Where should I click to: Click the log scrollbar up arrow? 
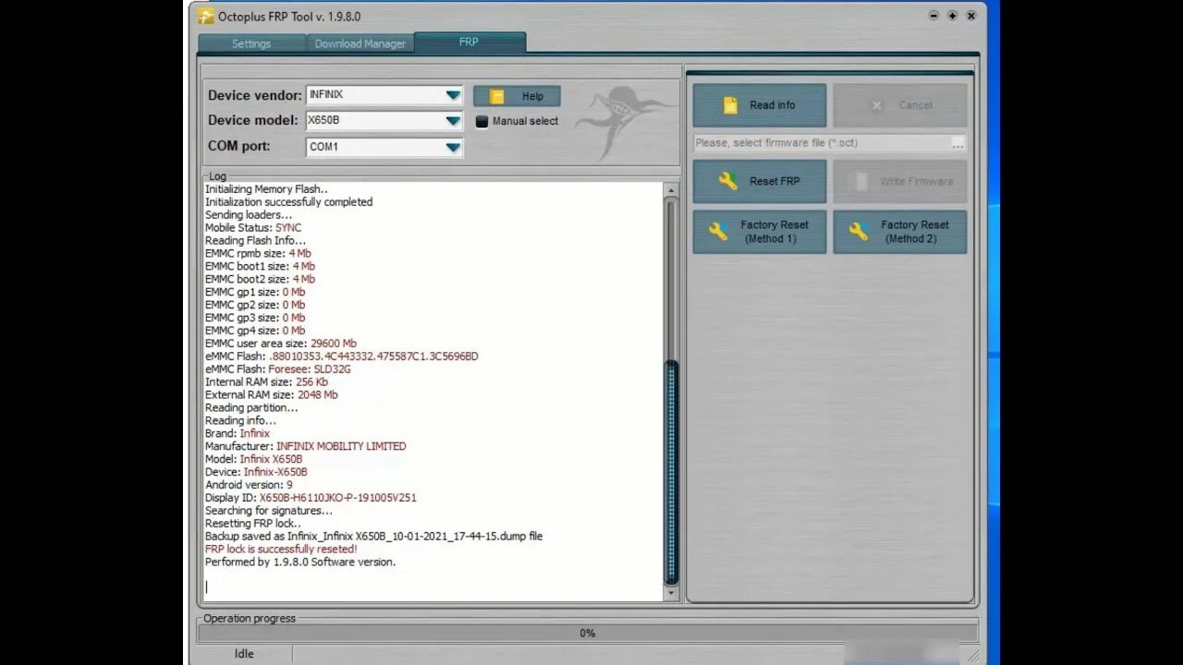672,190
